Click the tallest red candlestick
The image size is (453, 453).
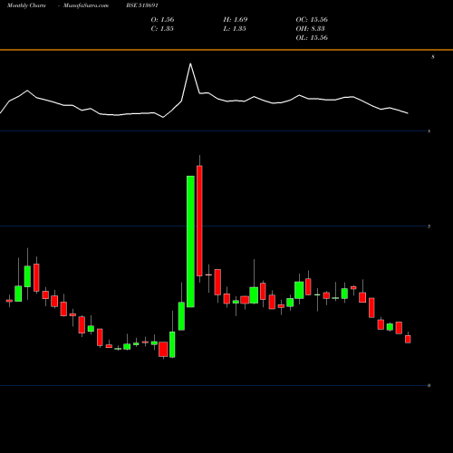[x=199, y=221]
